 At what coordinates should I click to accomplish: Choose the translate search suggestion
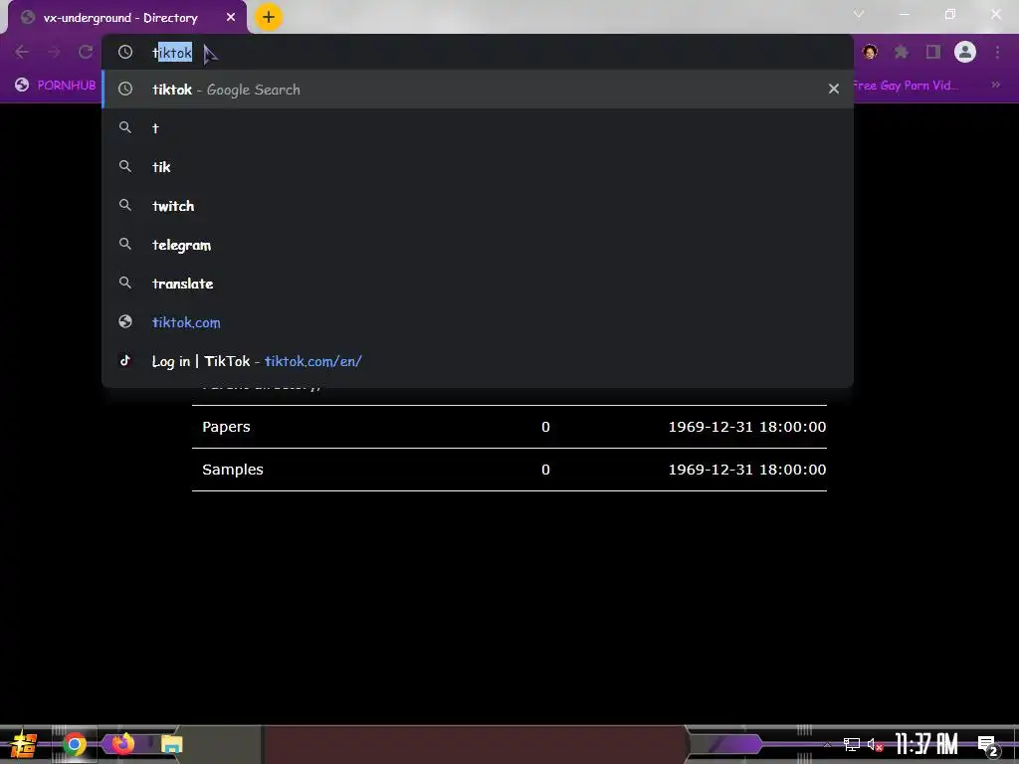[x=478, y=284]
